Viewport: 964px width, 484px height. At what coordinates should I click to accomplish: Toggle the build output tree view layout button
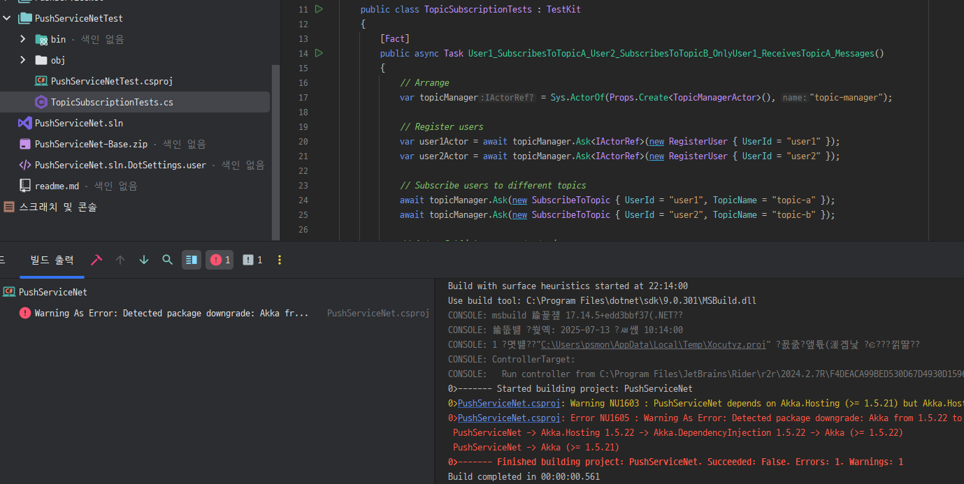click(191, 260)
